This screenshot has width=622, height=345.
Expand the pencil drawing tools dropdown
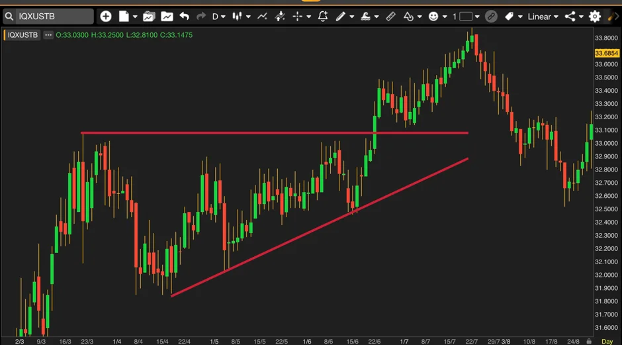click(352, 17)
